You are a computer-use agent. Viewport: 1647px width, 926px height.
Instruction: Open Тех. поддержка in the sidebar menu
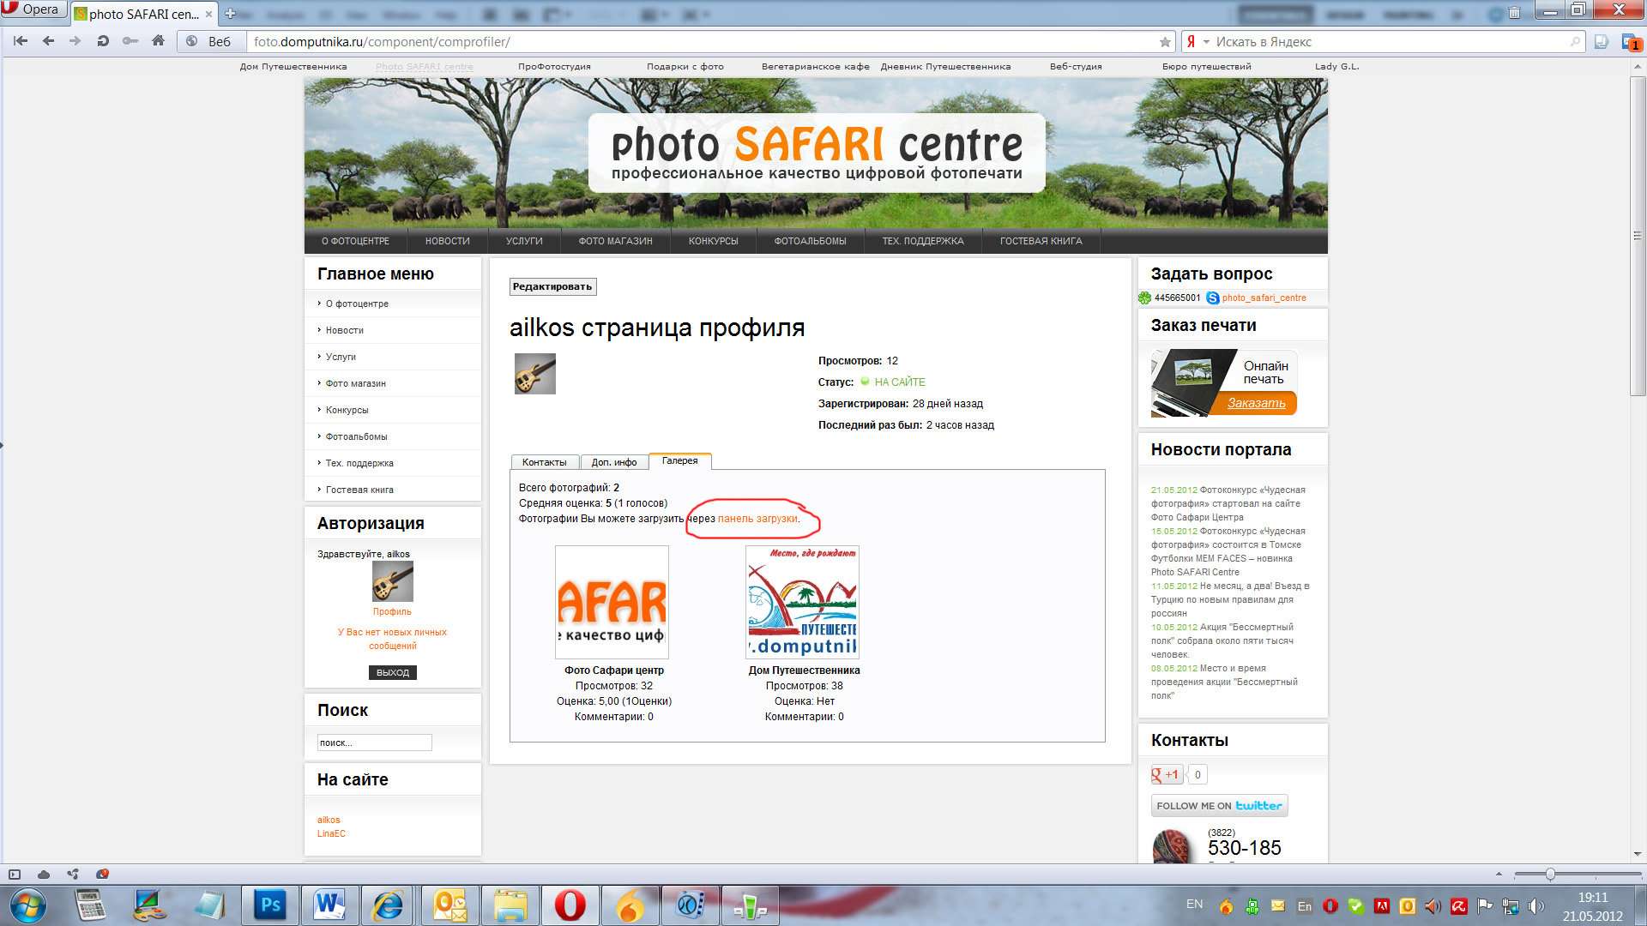coord(359,463)
